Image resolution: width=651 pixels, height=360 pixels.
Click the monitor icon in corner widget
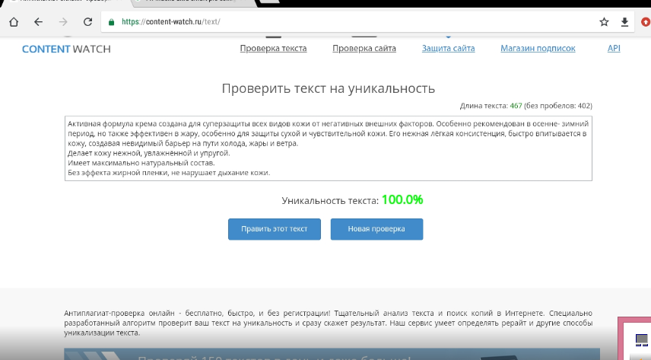641,339
